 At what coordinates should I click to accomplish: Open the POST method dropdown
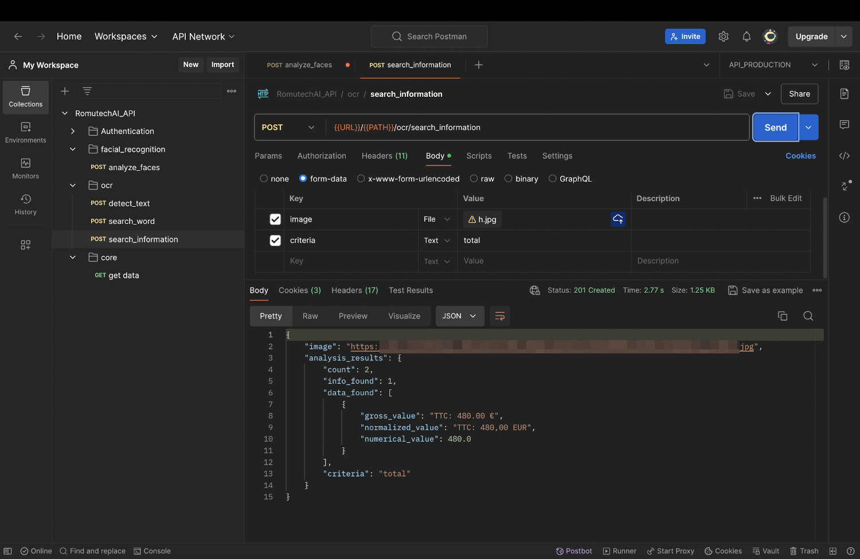coord(288,127)
